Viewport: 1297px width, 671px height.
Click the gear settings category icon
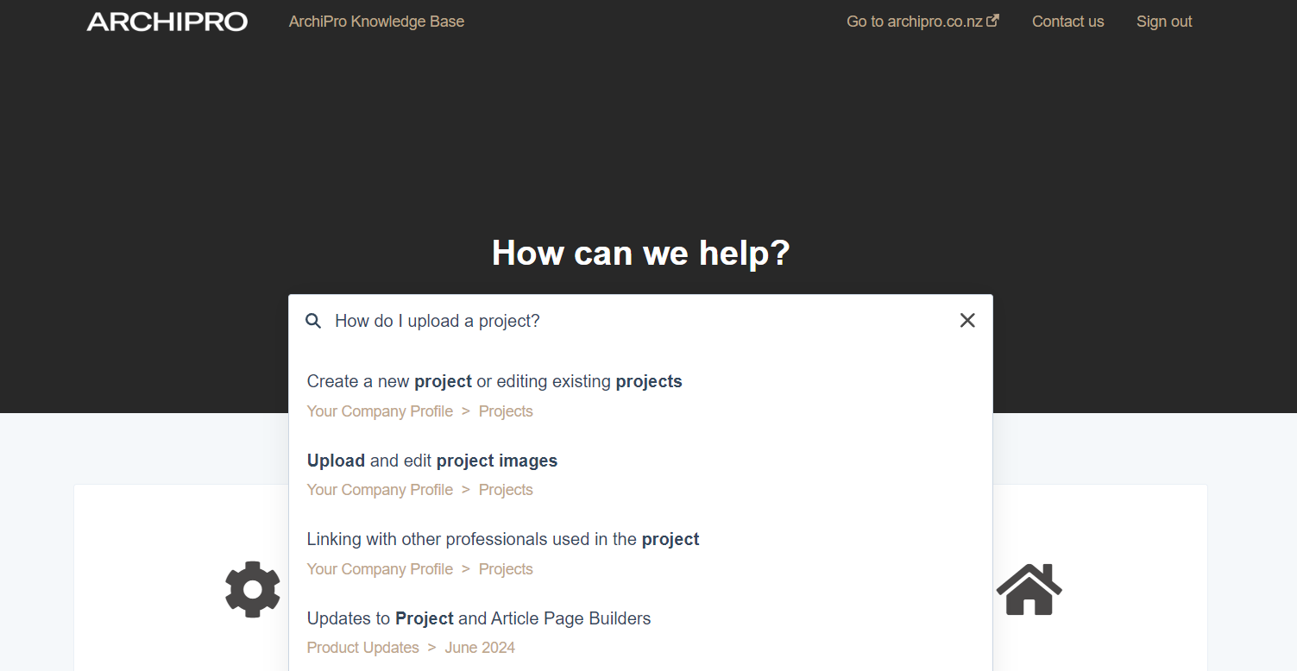coord(252,589)
